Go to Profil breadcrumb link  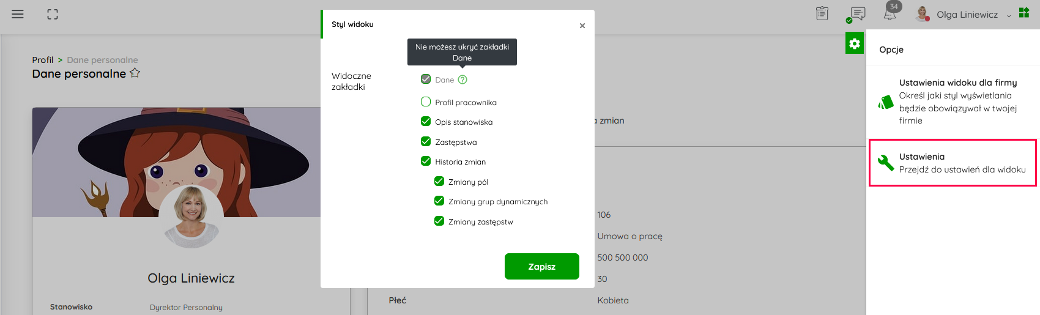point(43,60)
